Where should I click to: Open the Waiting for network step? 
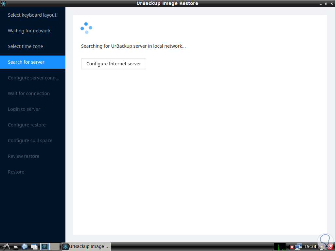click(x=33, y=31)
